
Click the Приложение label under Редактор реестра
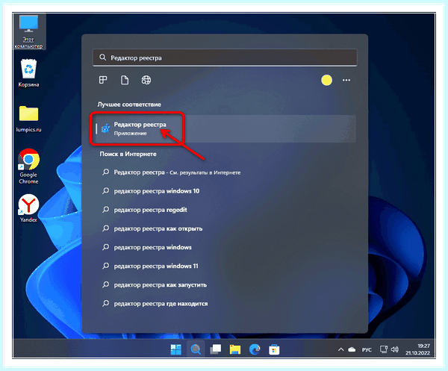130,134
